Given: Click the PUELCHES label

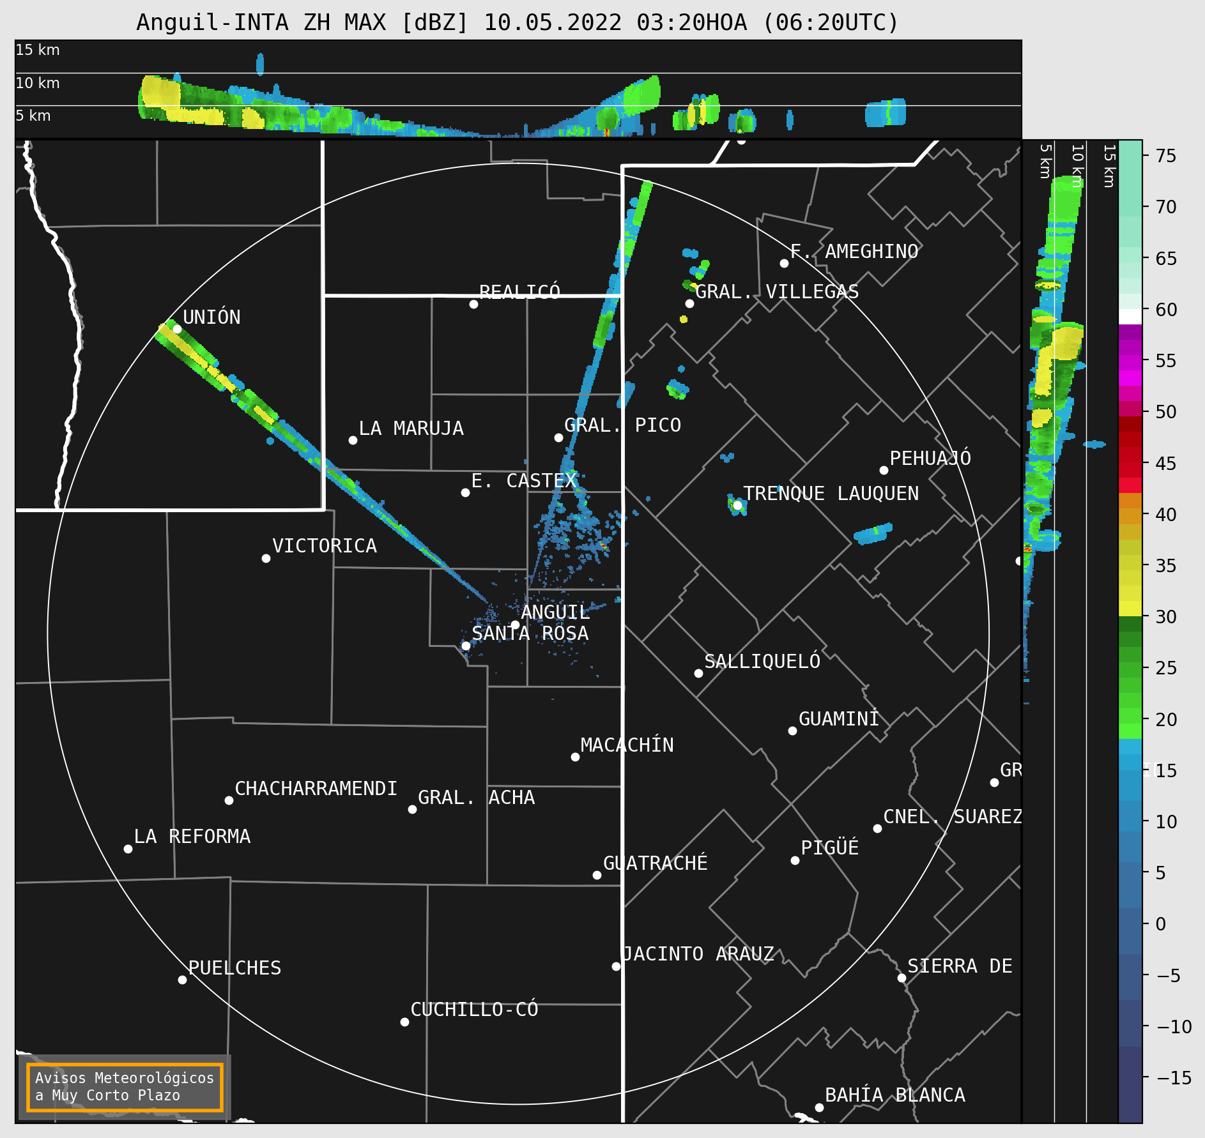Looking at the screenshot, I should [x=234, y=968].
